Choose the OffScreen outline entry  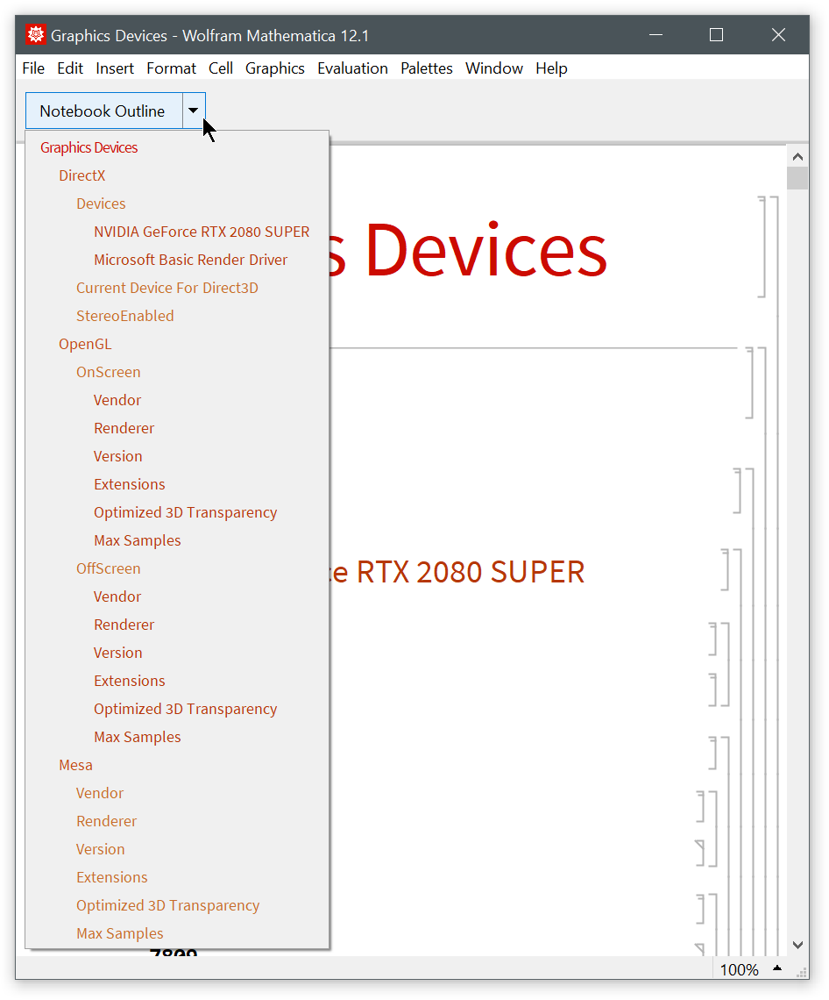pos(108,568)
